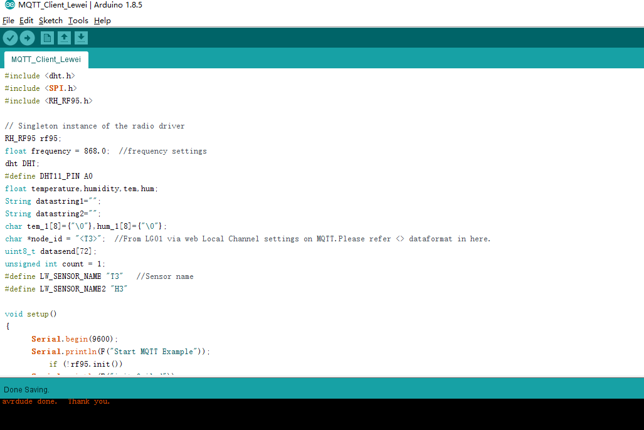Open the Tools menu

78,21
